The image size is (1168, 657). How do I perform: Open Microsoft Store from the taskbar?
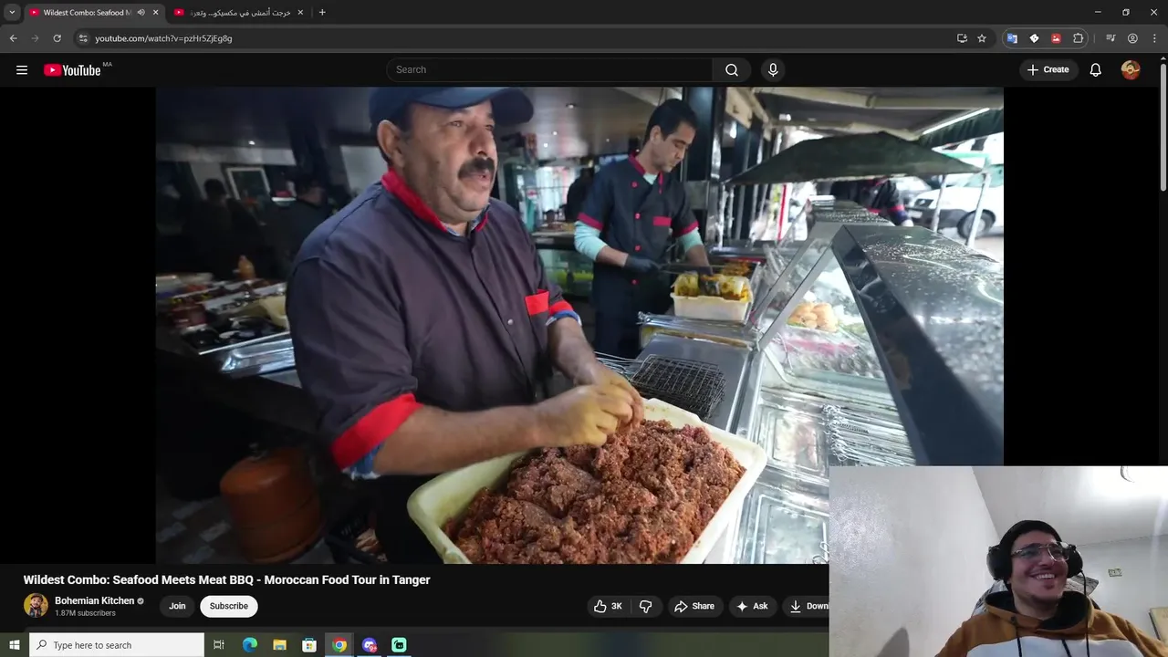point(309,645)
